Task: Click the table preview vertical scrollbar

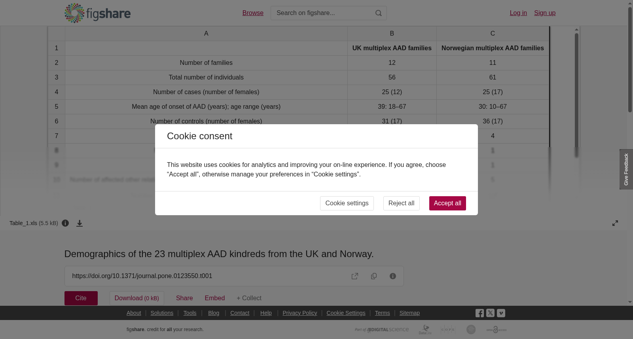Action: [577, 95]
